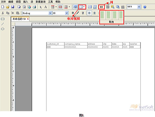Open the 文件 menu
This screenshot has width=155, height=117.
(3, 2)
